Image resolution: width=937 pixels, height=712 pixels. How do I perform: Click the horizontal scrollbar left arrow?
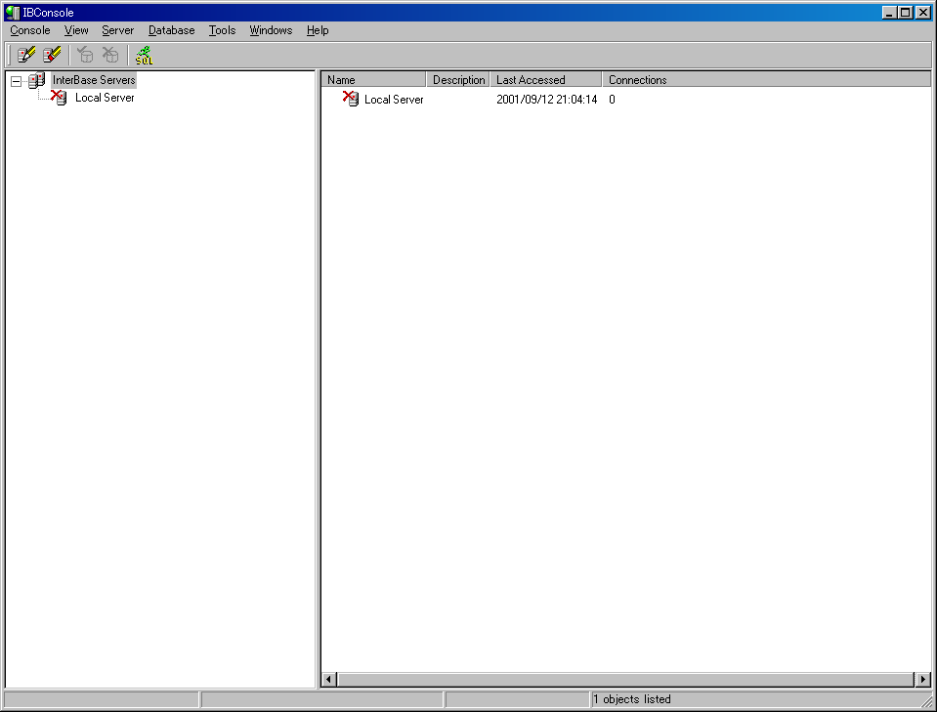(329, 679)
